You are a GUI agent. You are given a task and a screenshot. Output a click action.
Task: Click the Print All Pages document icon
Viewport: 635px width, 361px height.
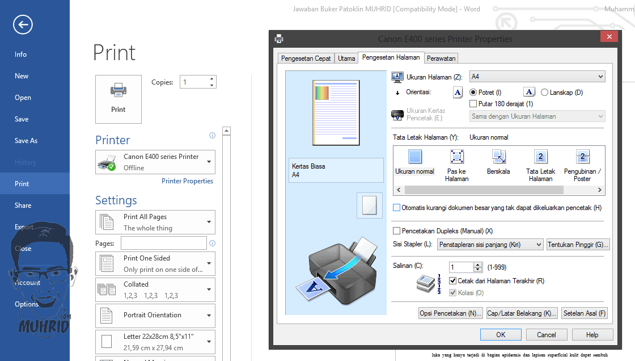(x=107, y=222)
